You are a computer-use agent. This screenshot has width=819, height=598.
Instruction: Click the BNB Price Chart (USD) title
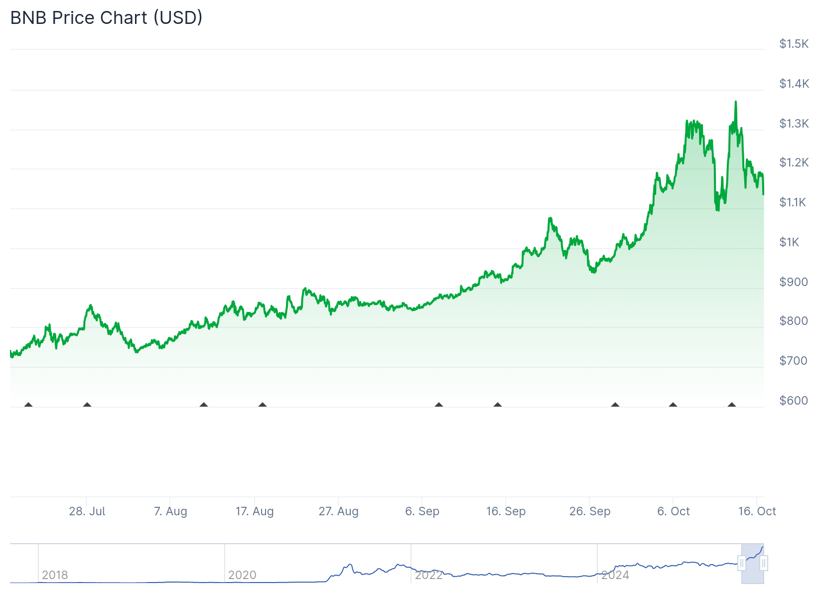(x=107, y=17)
